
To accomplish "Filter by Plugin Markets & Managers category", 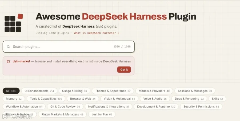I will (62, 114).
